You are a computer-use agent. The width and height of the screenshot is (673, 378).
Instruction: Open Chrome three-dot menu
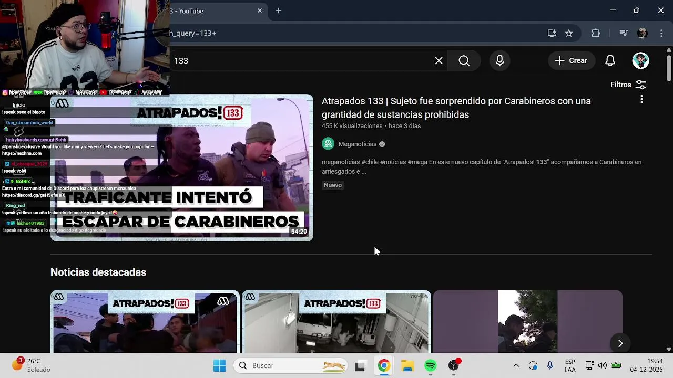[x=661, y=33]
